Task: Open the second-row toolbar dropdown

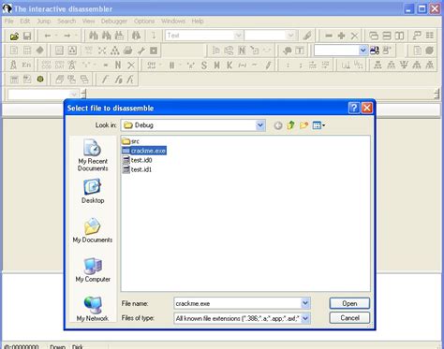Action: coord(363,51)
